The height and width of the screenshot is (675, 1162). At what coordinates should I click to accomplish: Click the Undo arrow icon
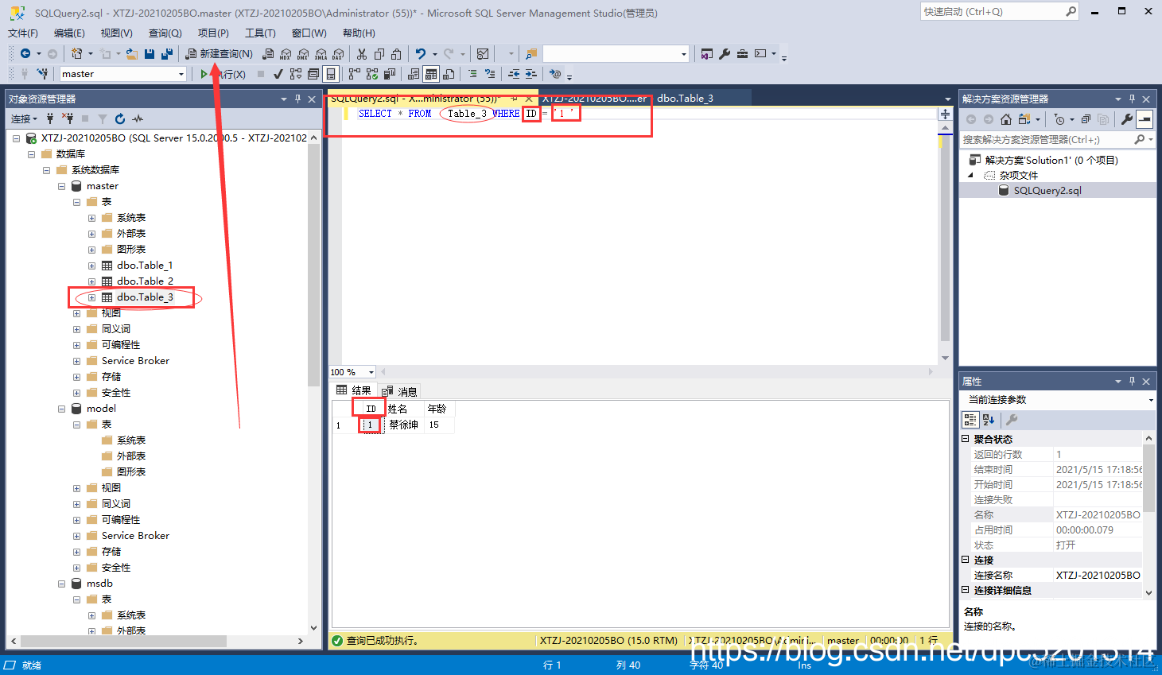click(421, 54)
